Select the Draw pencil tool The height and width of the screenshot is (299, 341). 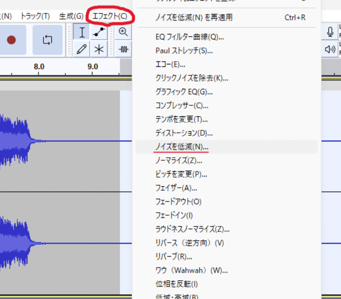tap(81, 49)
